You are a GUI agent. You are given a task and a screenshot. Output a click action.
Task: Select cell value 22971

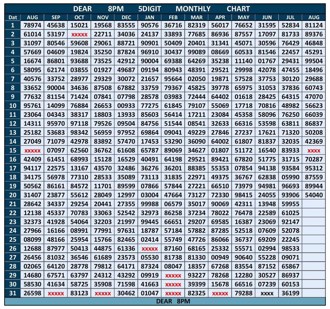(x=196, y=177)
